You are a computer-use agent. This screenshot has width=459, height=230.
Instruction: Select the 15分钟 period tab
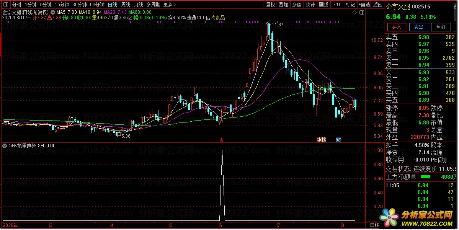coord(62,5)
